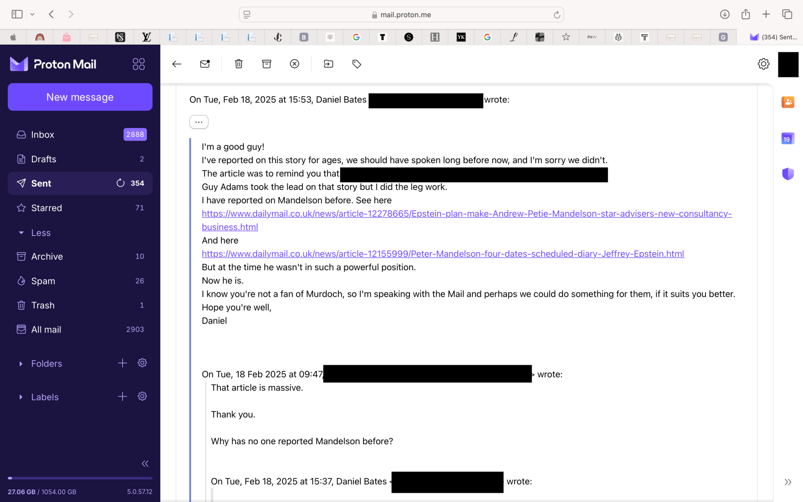This screenshot has width=803, height=502.
Task: Mark the message as unread
Action: [x=205, y=64]
